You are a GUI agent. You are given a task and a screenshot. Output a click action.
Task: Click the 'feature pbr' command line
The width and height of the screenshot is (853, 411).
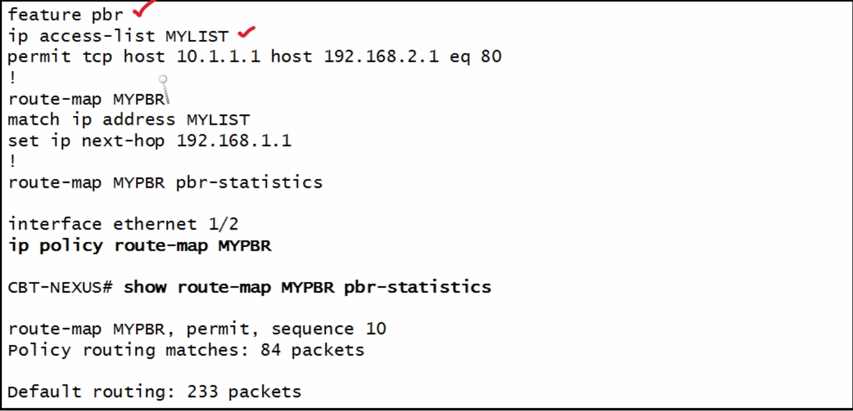pyautogui.click(x=66, y=14)
